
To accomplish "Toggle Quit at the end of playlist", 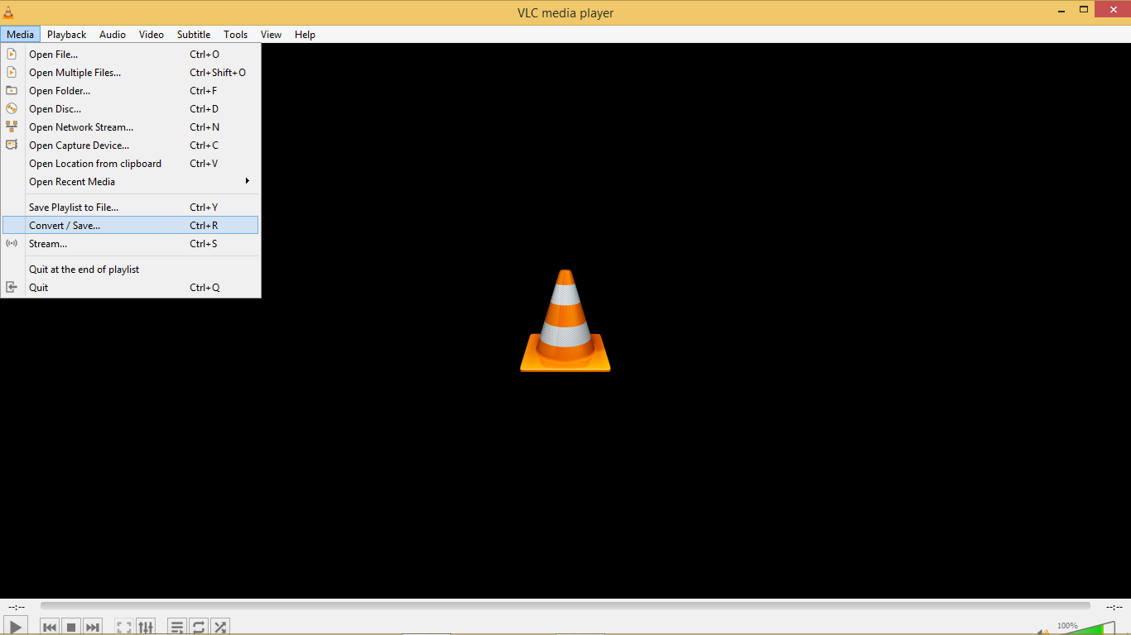I will 84,270.
